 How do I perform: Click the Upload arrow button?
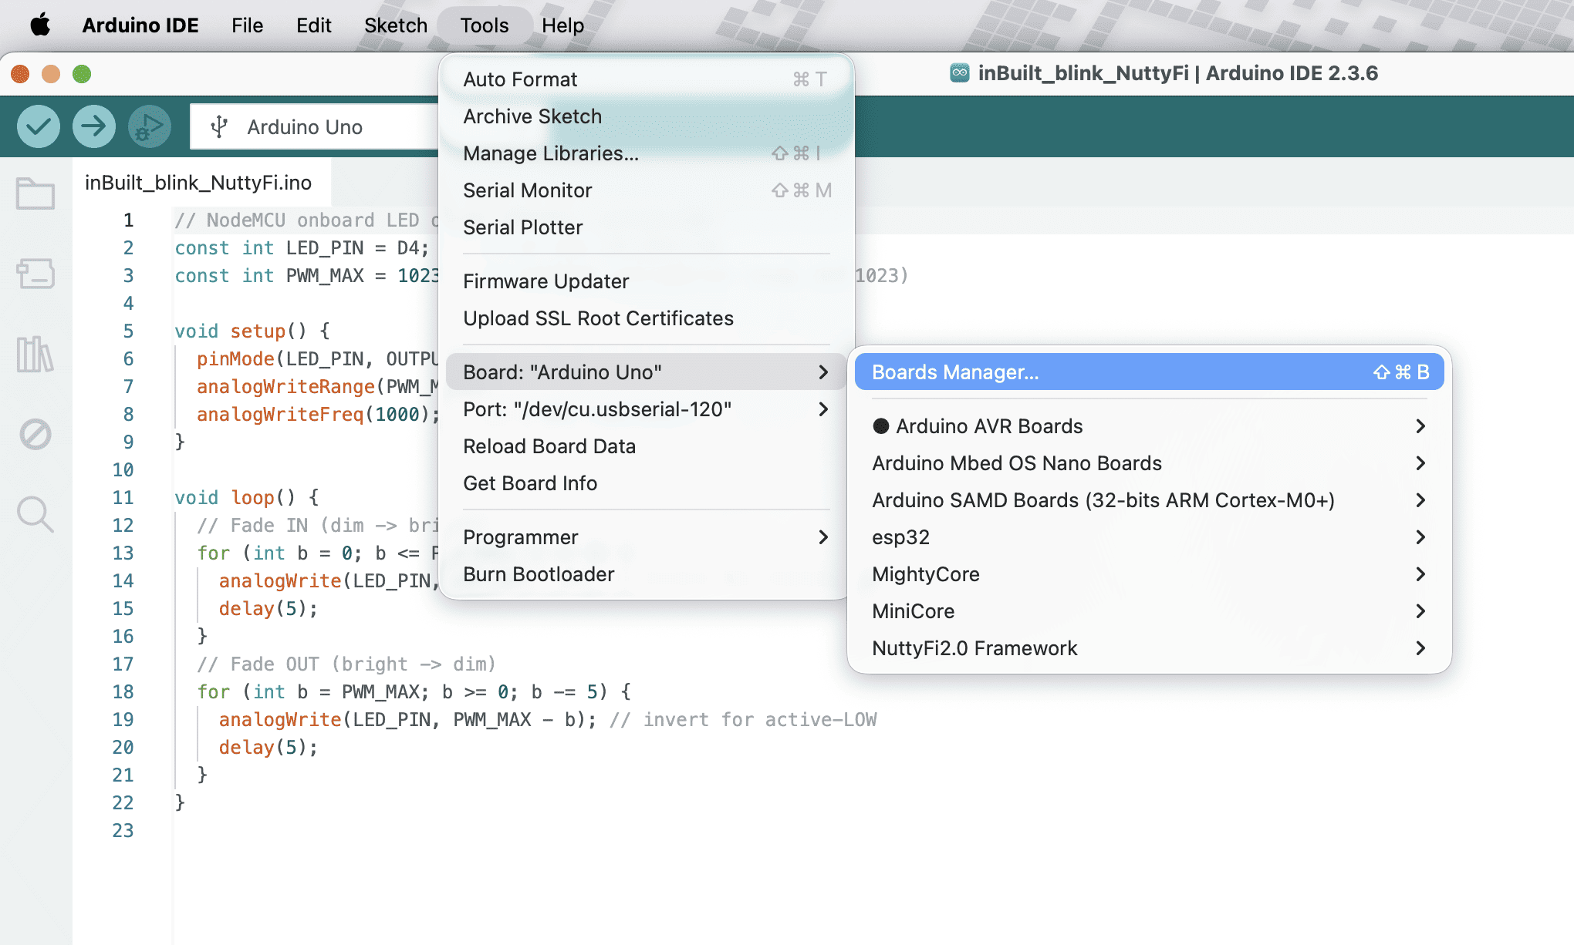coord(94,126)
